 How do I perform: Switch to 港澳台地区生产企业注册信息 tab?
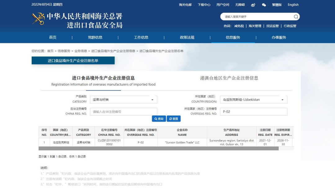point(229,78)
